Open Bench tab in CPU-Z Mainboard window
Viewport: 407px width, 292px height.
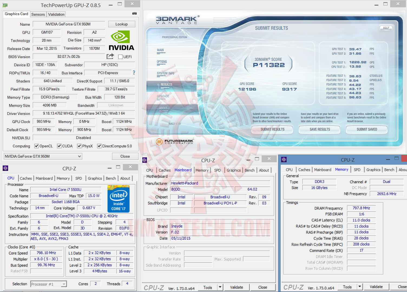[x=250, y=170]
